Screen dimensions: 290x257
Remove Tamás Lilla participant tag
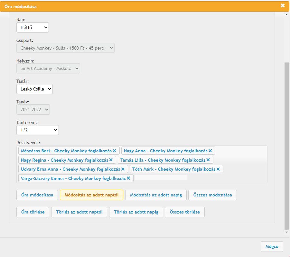(208, 160)
